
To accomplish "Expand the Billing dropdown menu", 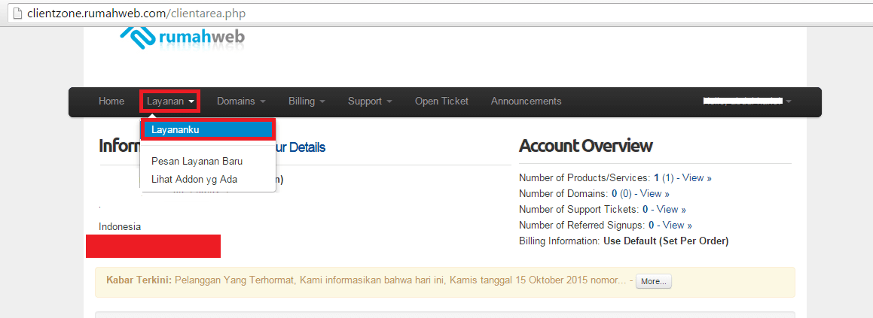I will pos(307,101).
